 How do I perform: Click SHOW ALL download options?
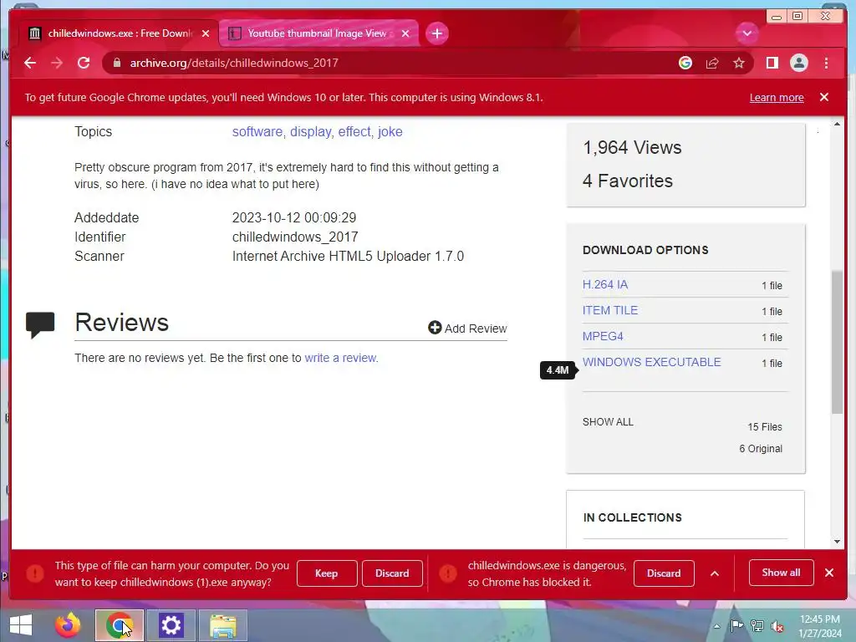pyautogui.click(x=608, y=422)
